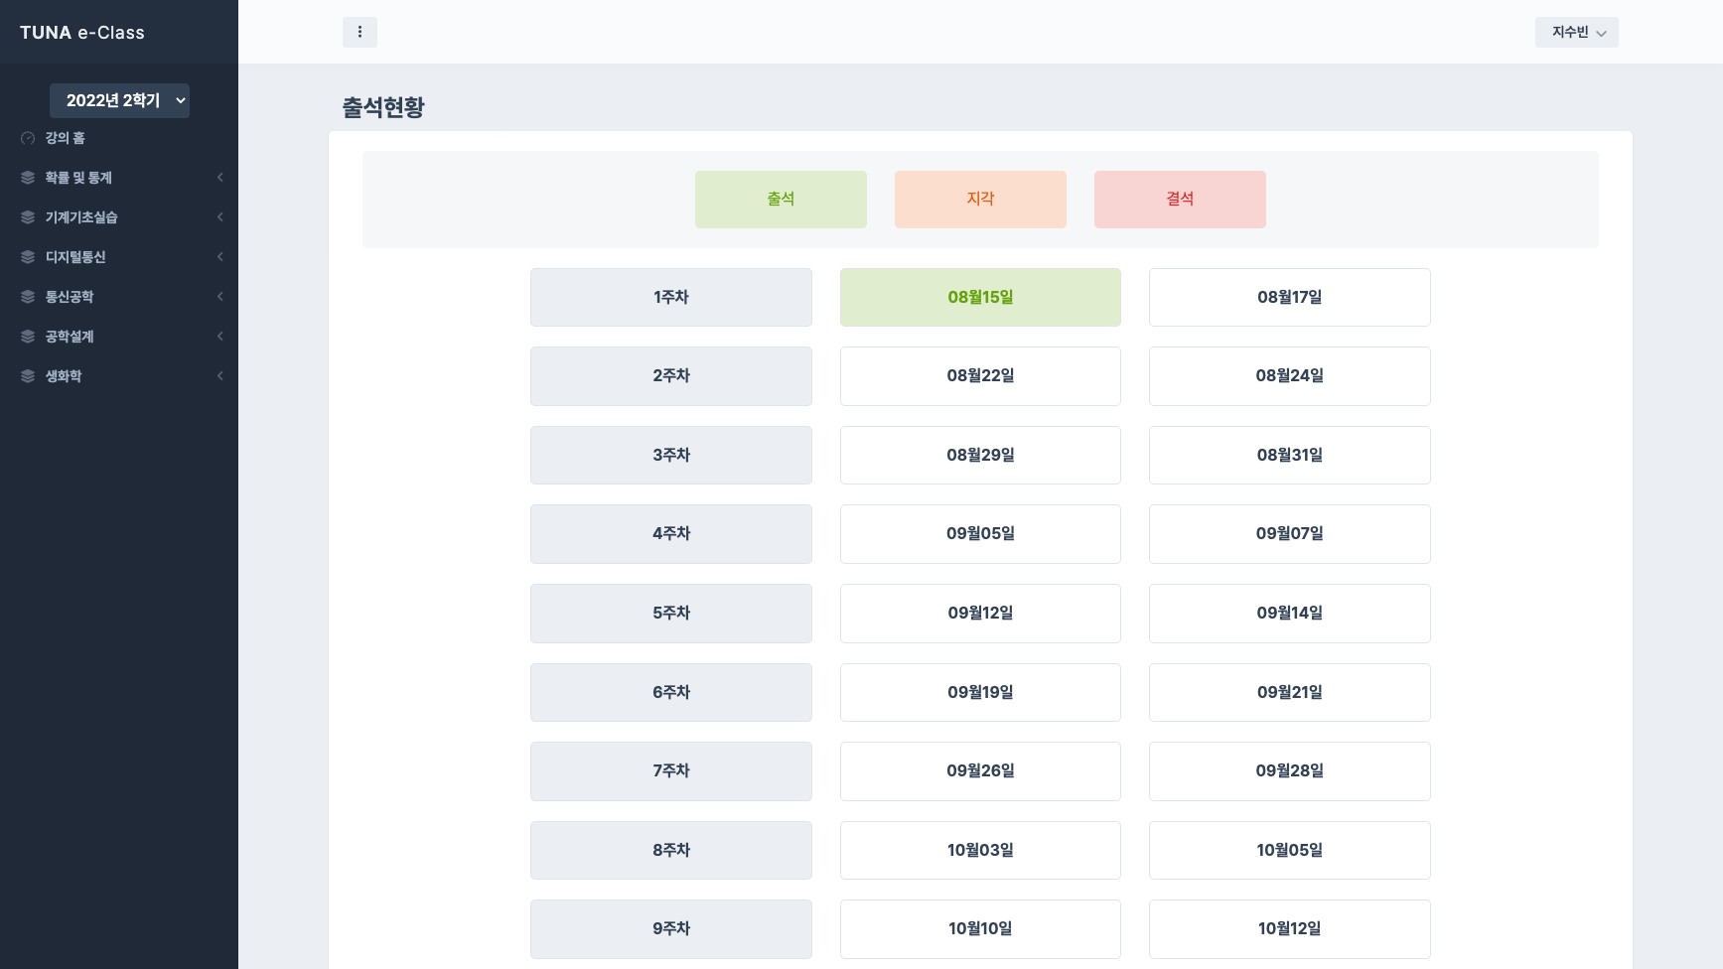Select the 10월03일 attendance cell
This screenshot has height=969, width=1723.
(x=980, y=850)
